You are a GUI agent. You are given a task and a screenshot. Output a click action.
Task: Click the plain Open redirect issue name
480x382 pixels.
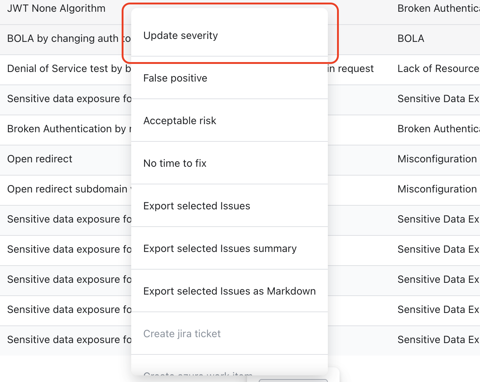40,159
